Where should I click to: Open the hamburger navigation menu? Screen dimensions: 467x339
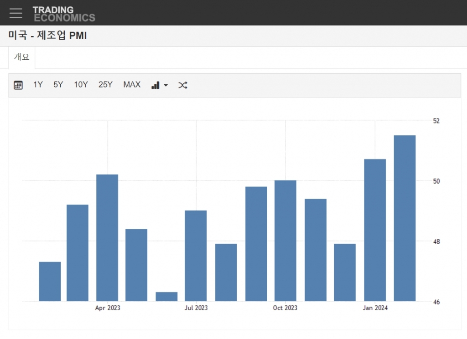click(16, 13)
